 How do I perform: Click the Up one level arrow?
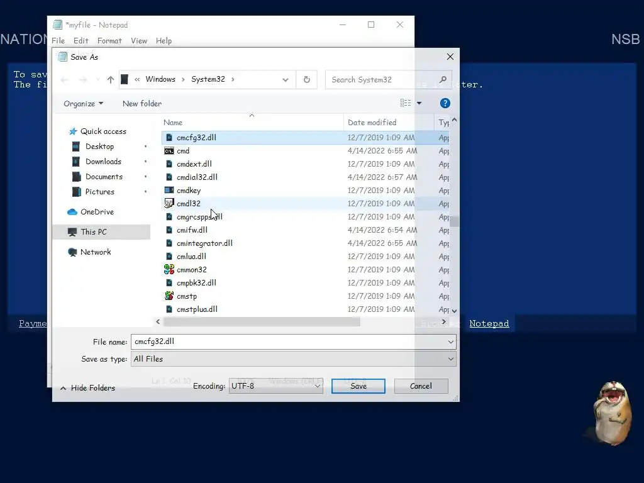click(x=110, y=80)
